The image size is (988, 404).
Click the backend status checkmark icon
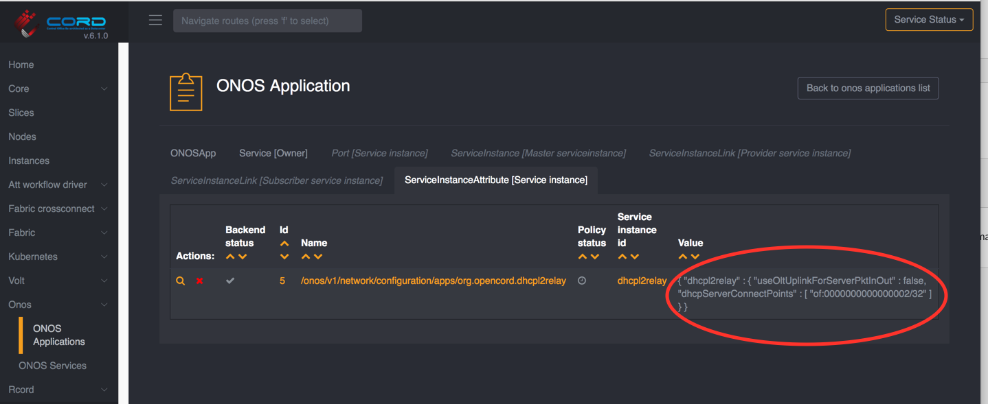230,281
